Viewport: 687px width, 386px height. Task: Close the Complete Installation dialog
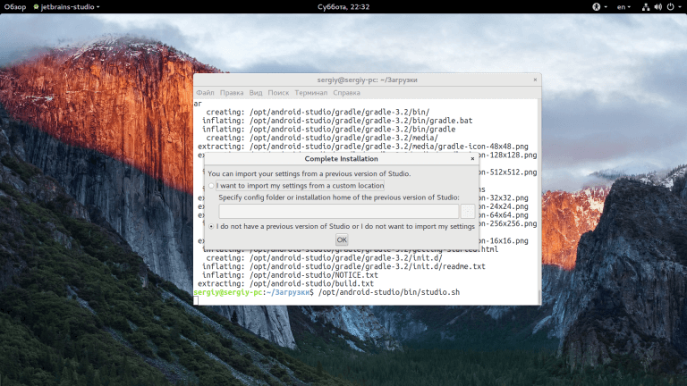472,159
